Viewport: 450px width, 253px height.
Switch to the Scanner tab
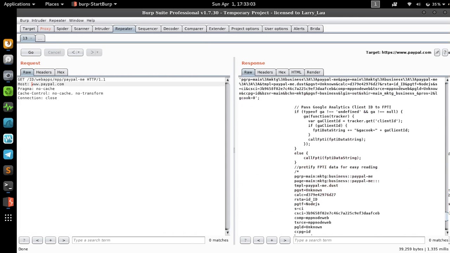pos(82,29)
